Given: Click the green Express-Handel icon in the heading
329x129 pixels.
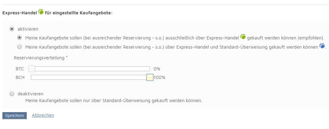Looking at the screenshot, I should pos(41,12).
